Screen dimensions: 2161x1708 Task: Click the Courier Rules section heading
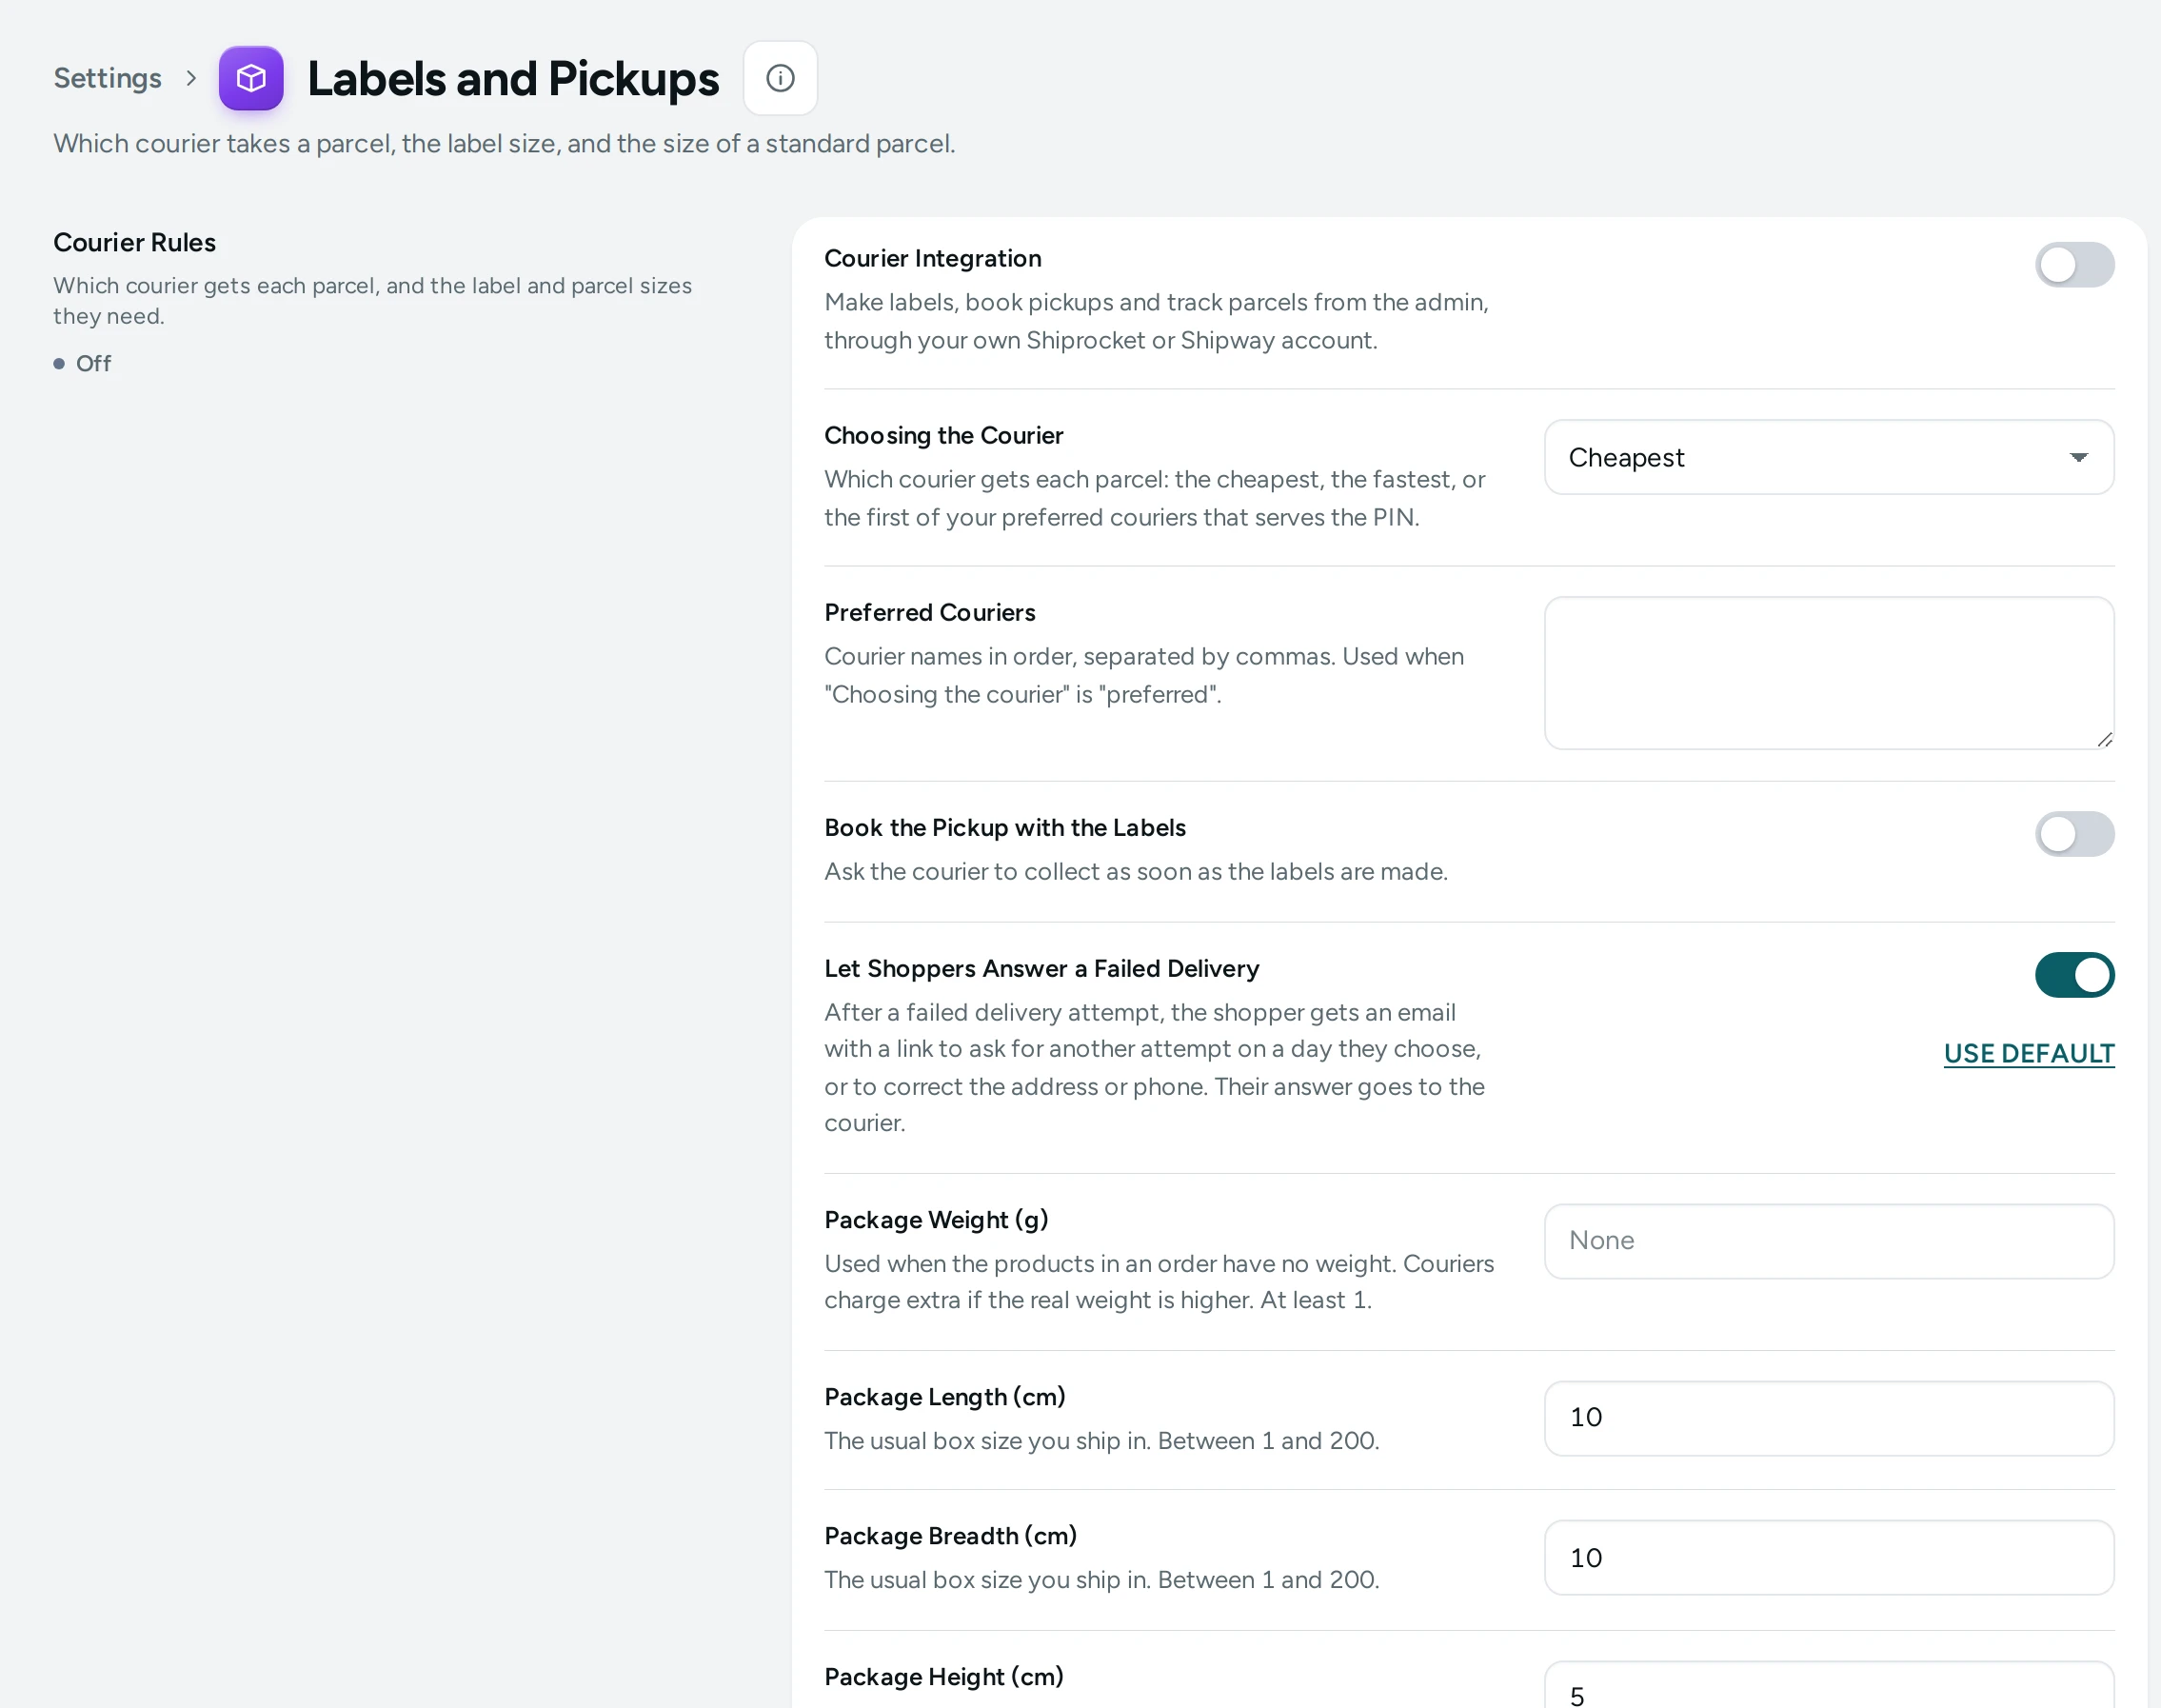(x=134, y=242)
